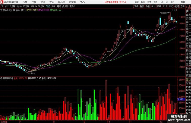Open the 交易 menu
This screenshot has height=123, width=191.
coord(82,2)
